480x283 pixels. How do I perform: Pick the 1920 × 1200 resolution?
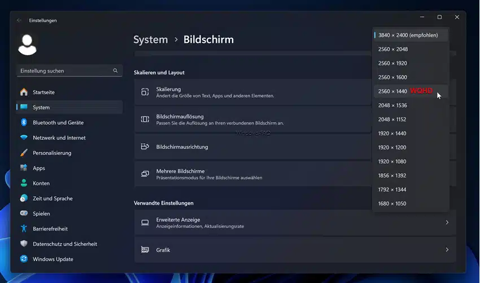411,148
